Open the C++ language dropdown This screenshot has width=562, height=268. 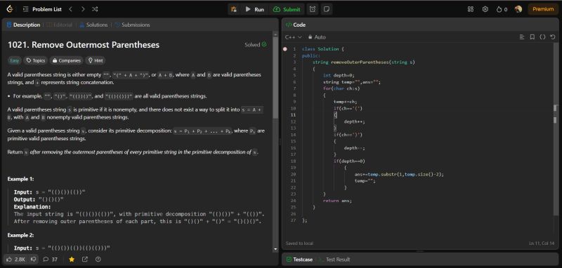[294, 37]
